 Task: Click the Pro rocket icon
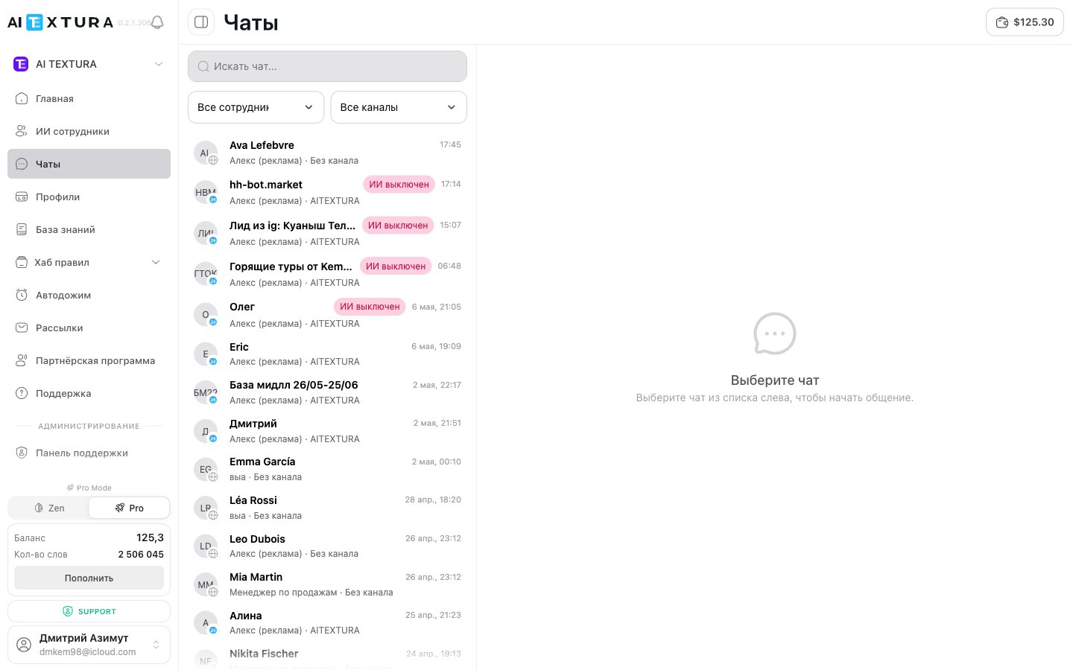coord(119,508)
